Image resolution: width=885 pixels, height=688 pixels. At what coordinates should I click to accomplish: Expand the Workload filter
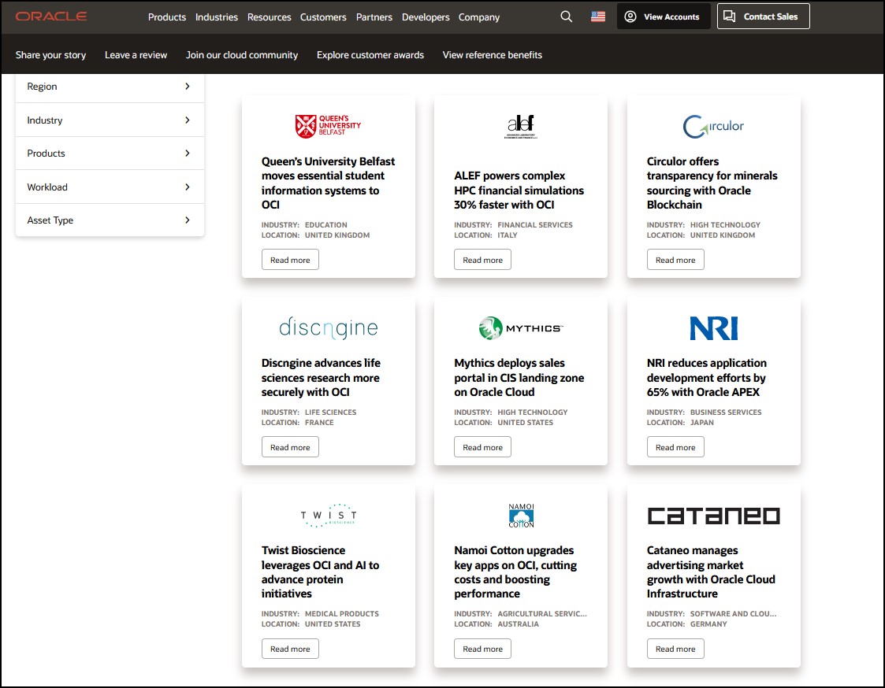tap(109, 187)
